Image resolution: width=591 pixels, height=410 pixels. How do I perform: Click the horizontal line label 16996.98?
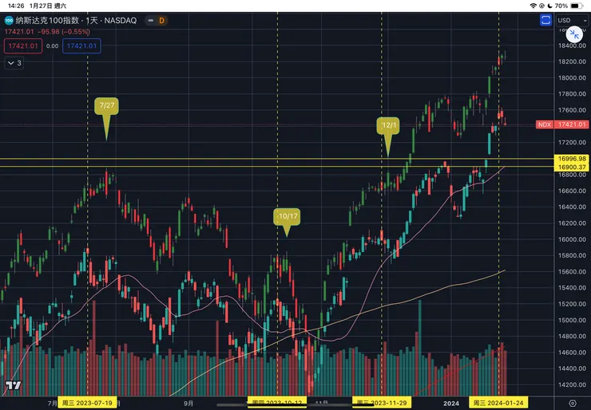click(572, 159)
